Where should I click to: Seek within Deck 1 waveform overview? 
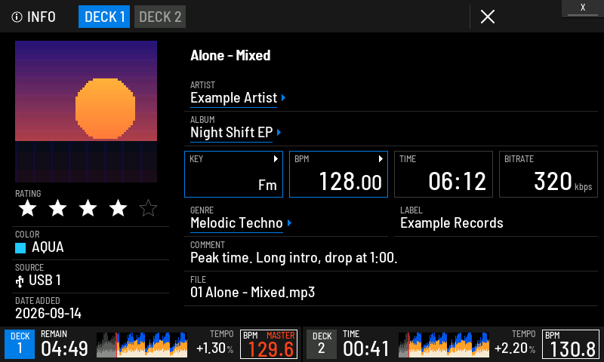click(x=142, y=345)
